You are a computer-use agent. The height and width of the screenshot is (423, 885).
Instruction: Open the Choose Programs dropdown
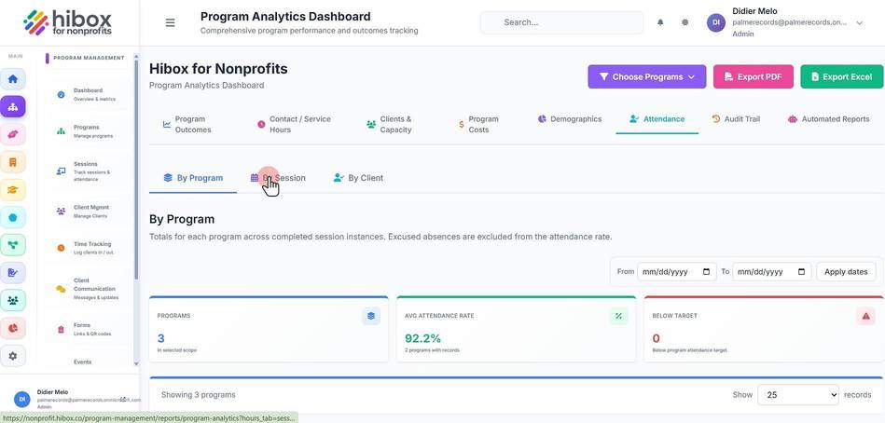click(x=647, y=76)
